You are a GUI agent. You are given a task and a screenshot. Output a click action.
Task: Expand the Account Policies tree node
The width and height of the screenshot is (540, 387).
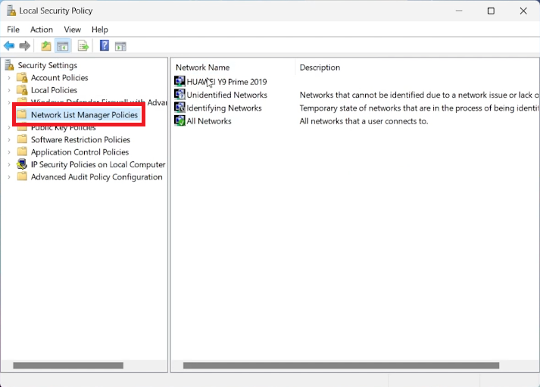(9, 78)
